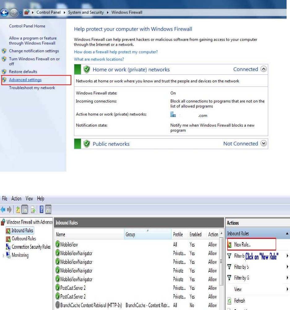Click the rules list vertical scrollbar thumb
Viewport: 290px width, 310px height.
coord(222,262)
